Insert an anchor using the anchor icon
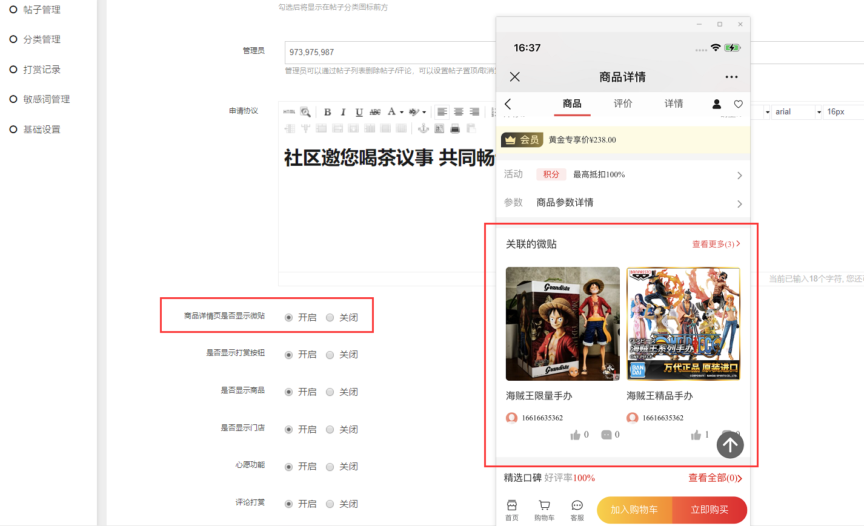The height and width of the screenshot is (526, 864). [x=424, y=128]
